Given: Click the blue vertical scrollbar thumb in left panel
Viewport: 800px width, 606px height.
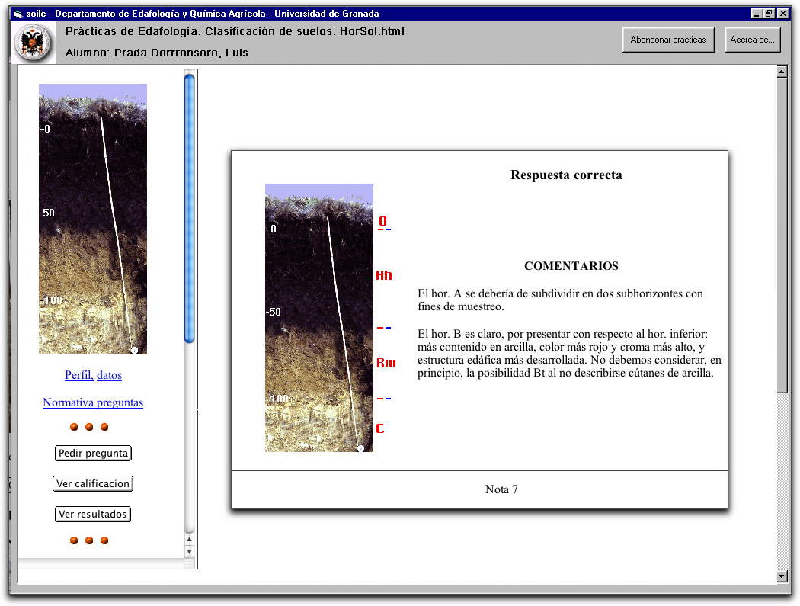Looking at the screenshot, I should pos(189,209).
